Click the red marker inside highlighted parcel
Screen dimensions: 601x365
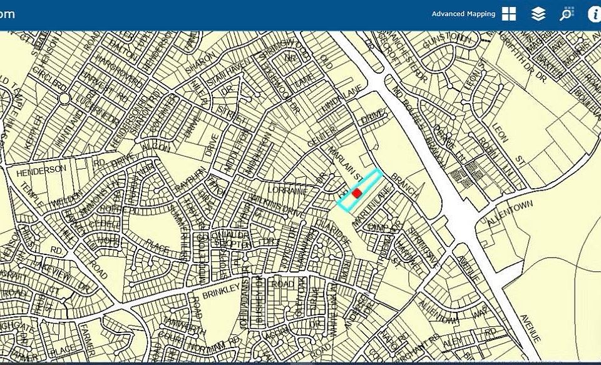tap(357, 193)
